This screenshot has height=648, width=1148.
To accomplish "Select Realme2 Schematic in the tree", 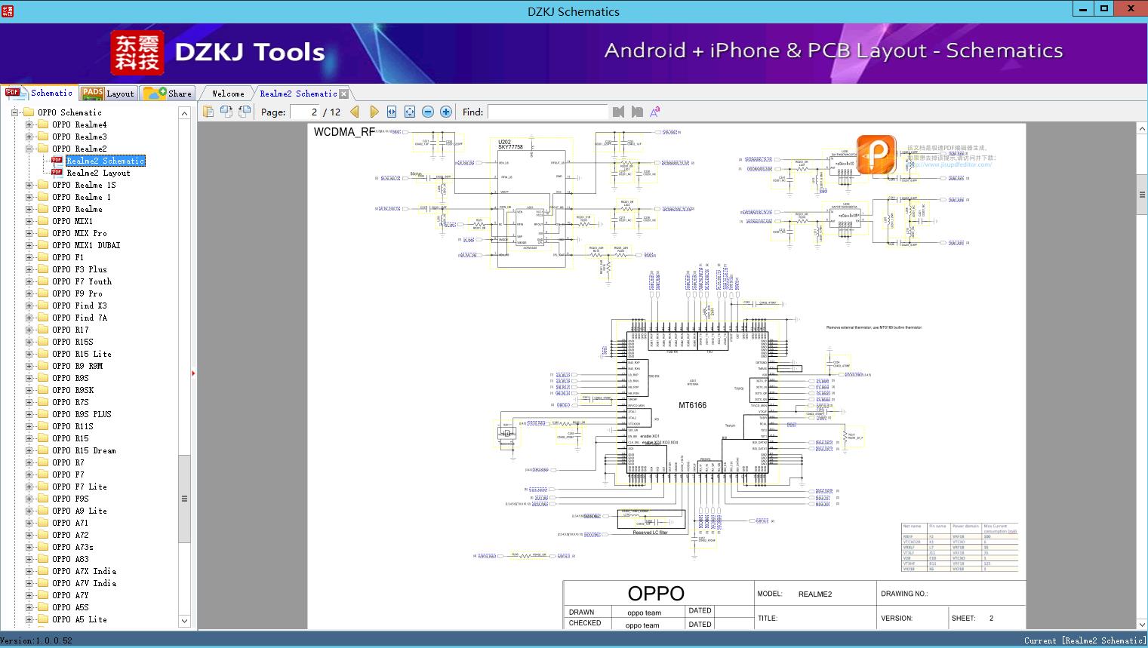I will point(105,161).
